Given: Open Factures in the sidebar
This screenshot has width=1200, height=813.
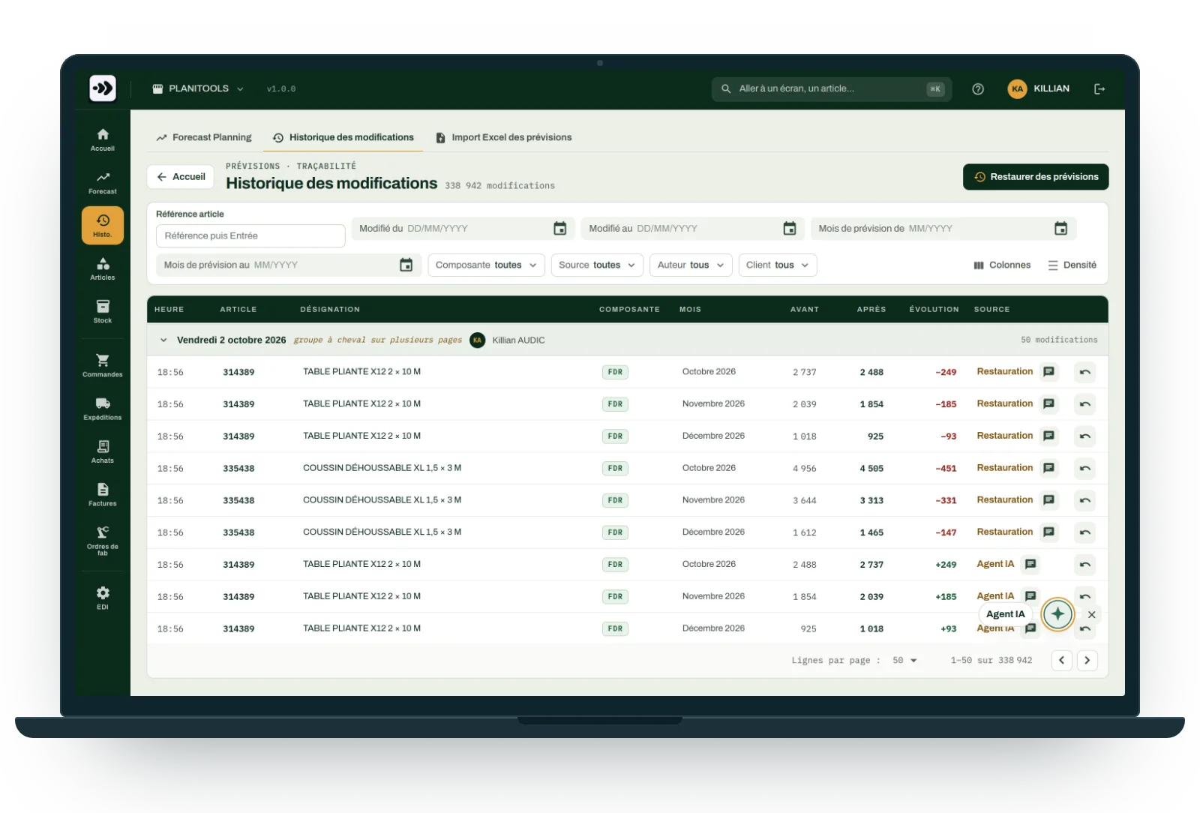Looking at the screenshot, I should (103, 494).
